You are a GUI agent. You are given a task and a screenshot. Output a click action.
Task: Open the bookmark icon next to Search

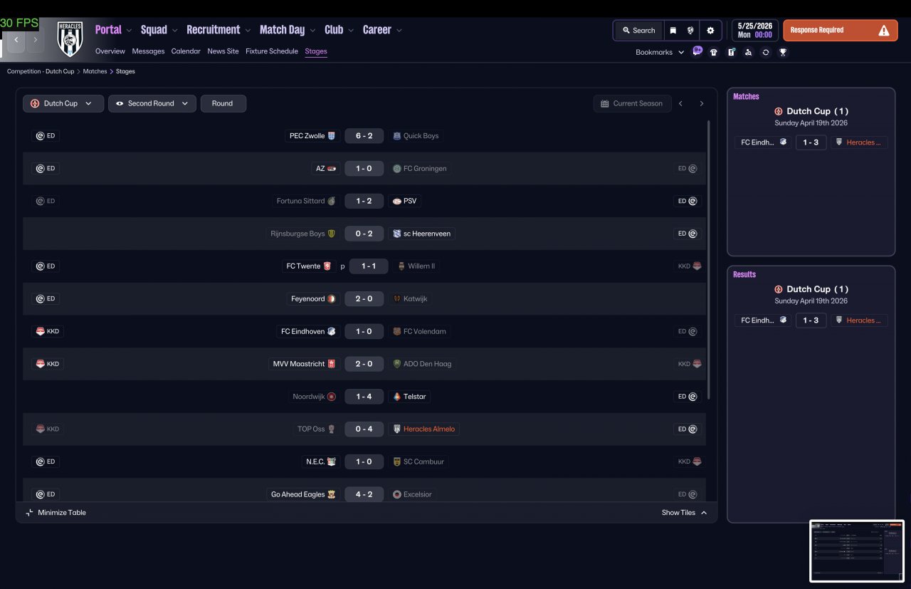[x=673, y=31]
